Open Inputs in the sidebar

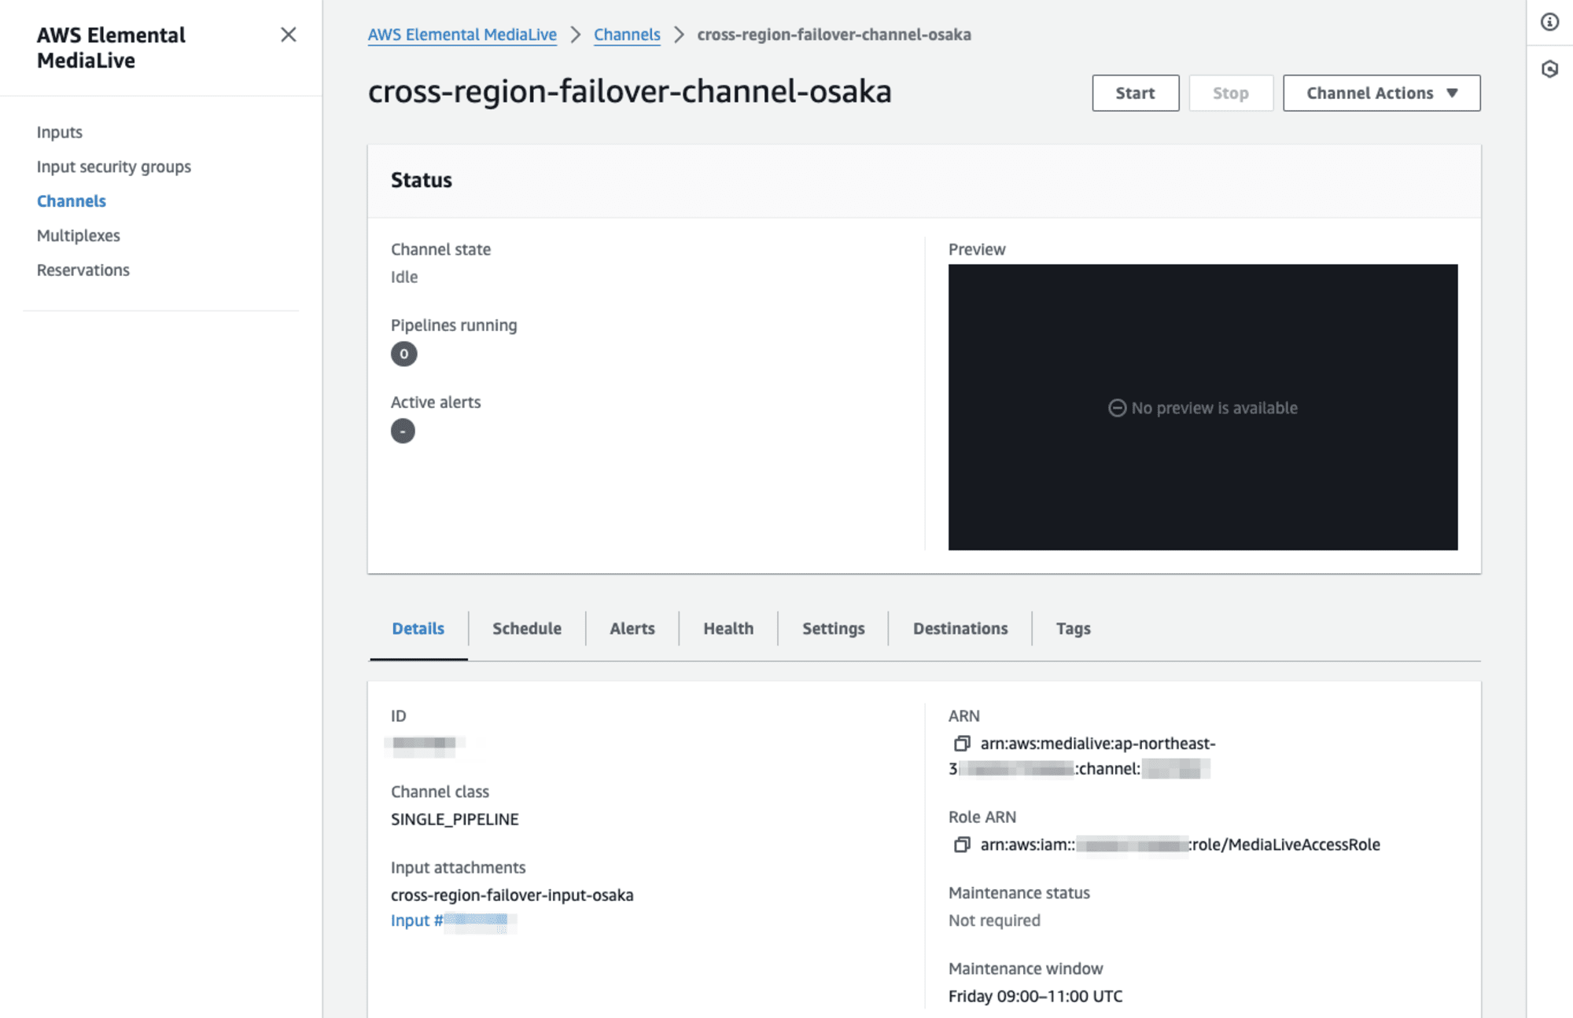60,132
